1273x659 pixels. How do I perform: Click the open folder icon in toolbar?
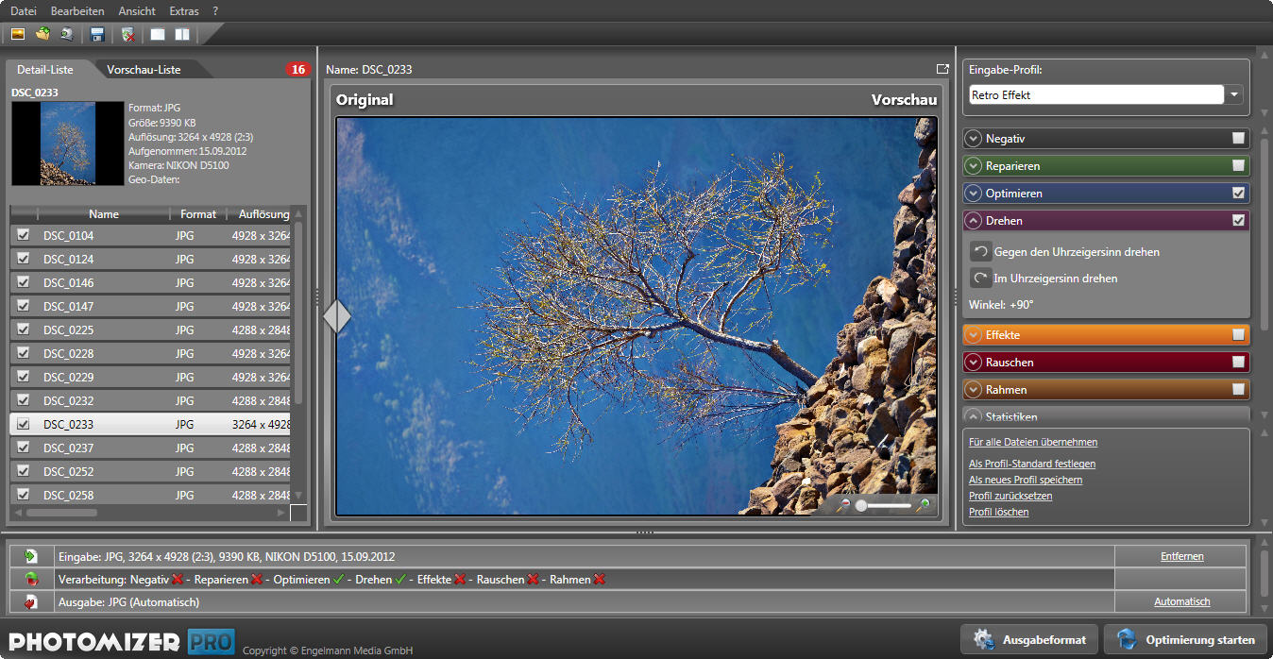point(42,35)
